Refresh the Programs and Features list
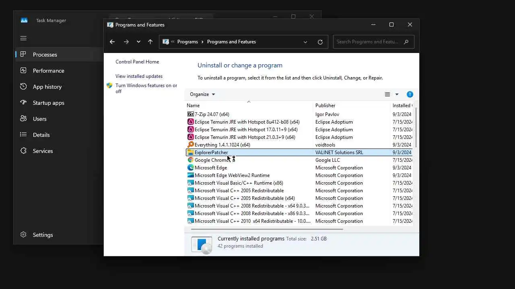 pos(320,42)
